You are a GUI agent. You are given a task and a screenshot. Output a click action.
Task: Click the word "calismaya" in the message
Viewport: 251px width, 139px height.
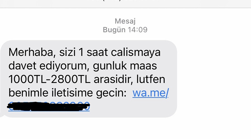click(x=136, y=53)
